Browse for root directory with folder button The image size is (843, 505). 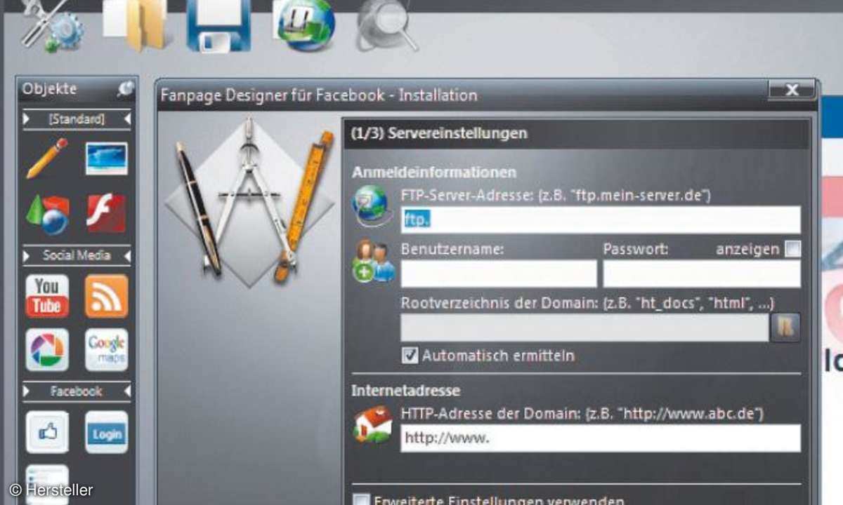tap(785, 328)
